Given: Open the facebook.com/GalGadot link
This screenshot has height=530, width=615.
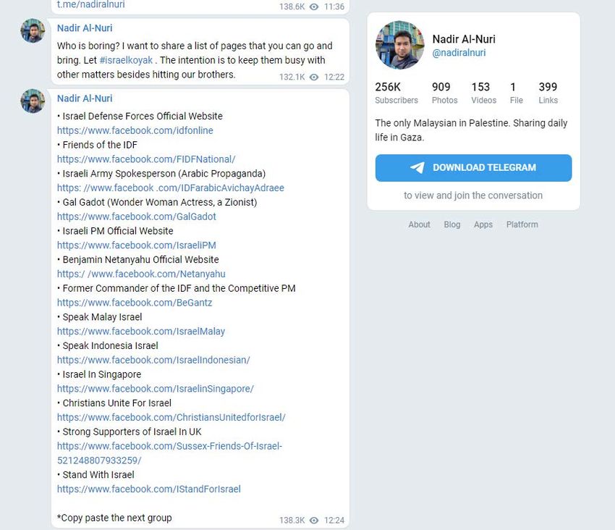Looking at the screenshot, I should [137, 216].
